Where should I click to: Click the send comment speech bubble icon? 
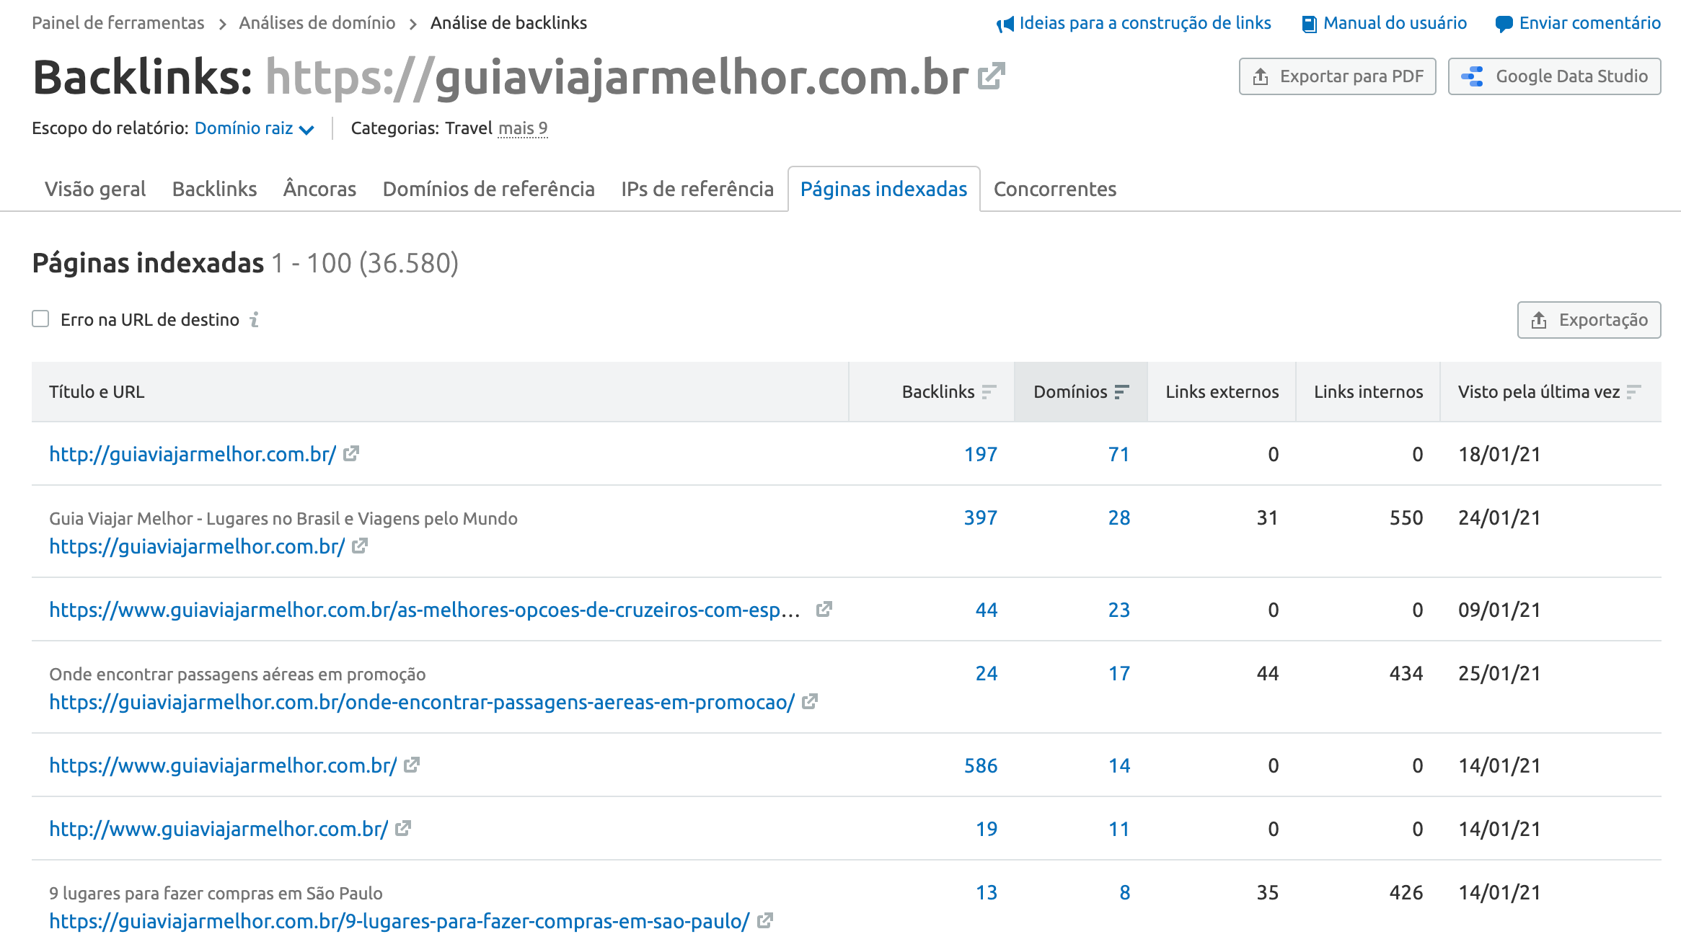(x=1504, y=25)
